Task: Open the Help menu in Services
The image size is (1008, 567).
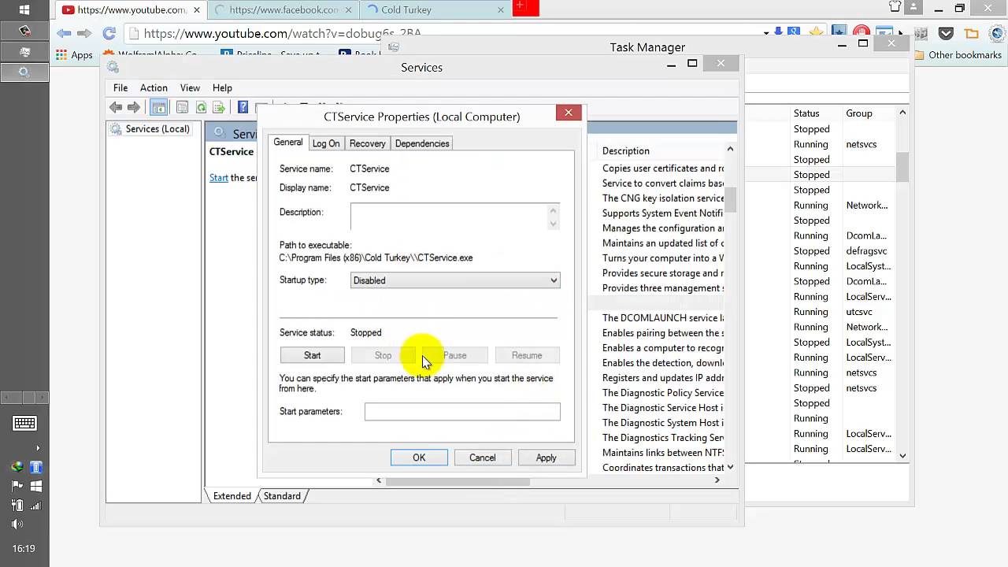Action: tap(222, 87)
